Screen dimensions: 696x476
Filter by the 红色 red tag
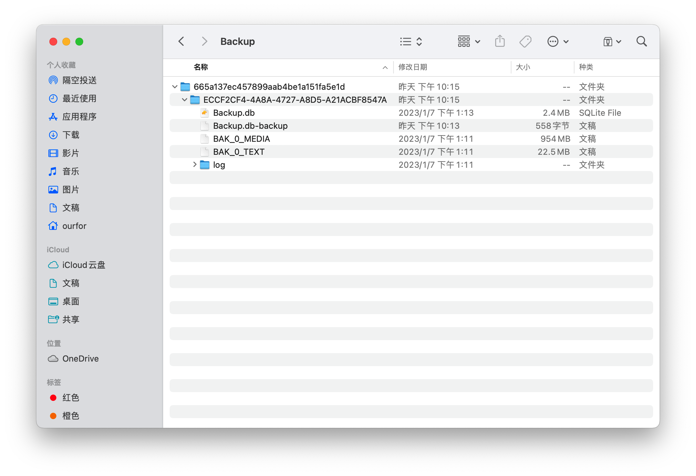point(71,398)
